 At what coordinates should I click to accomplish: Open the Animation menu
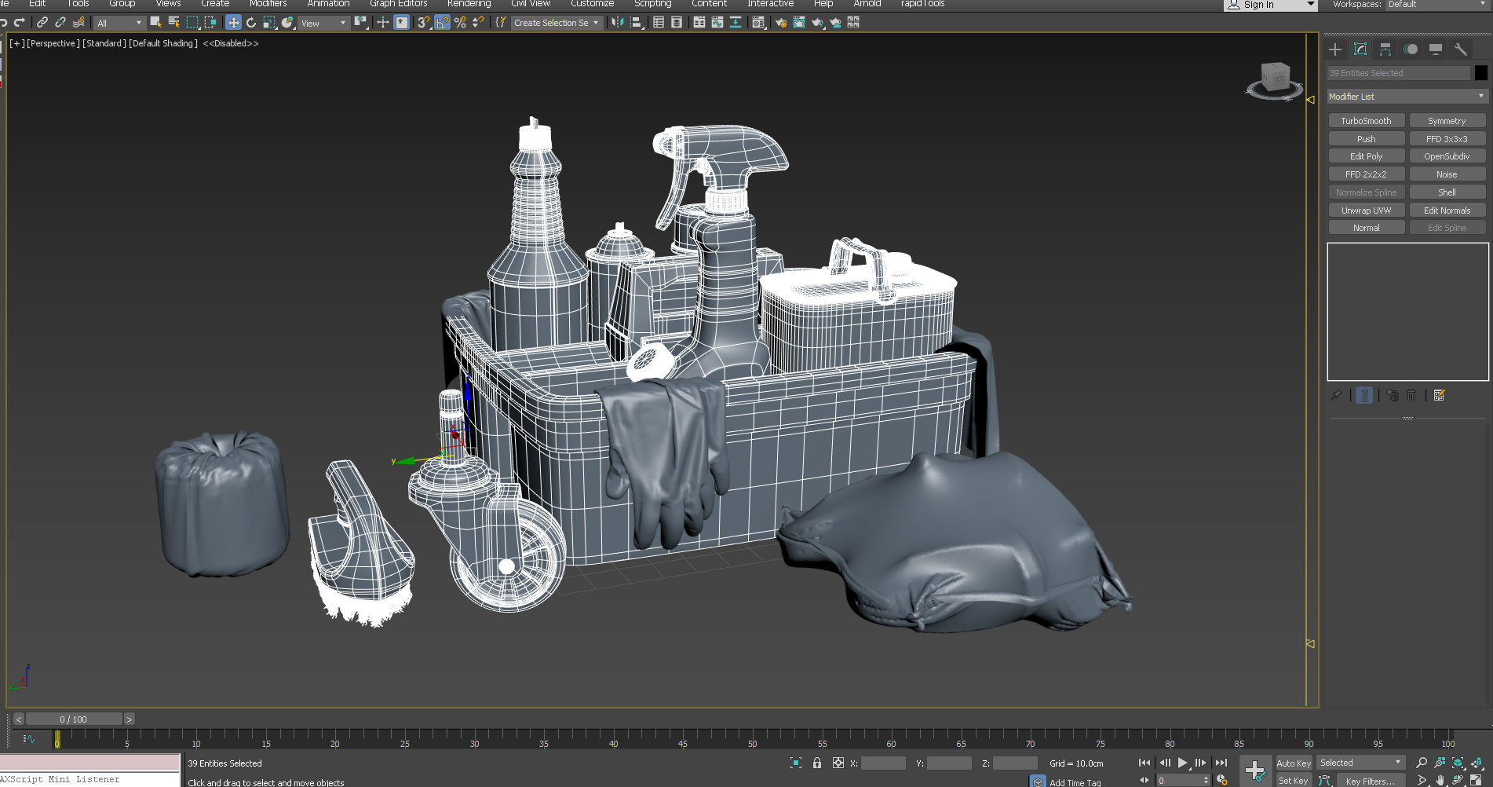point(328,4)
